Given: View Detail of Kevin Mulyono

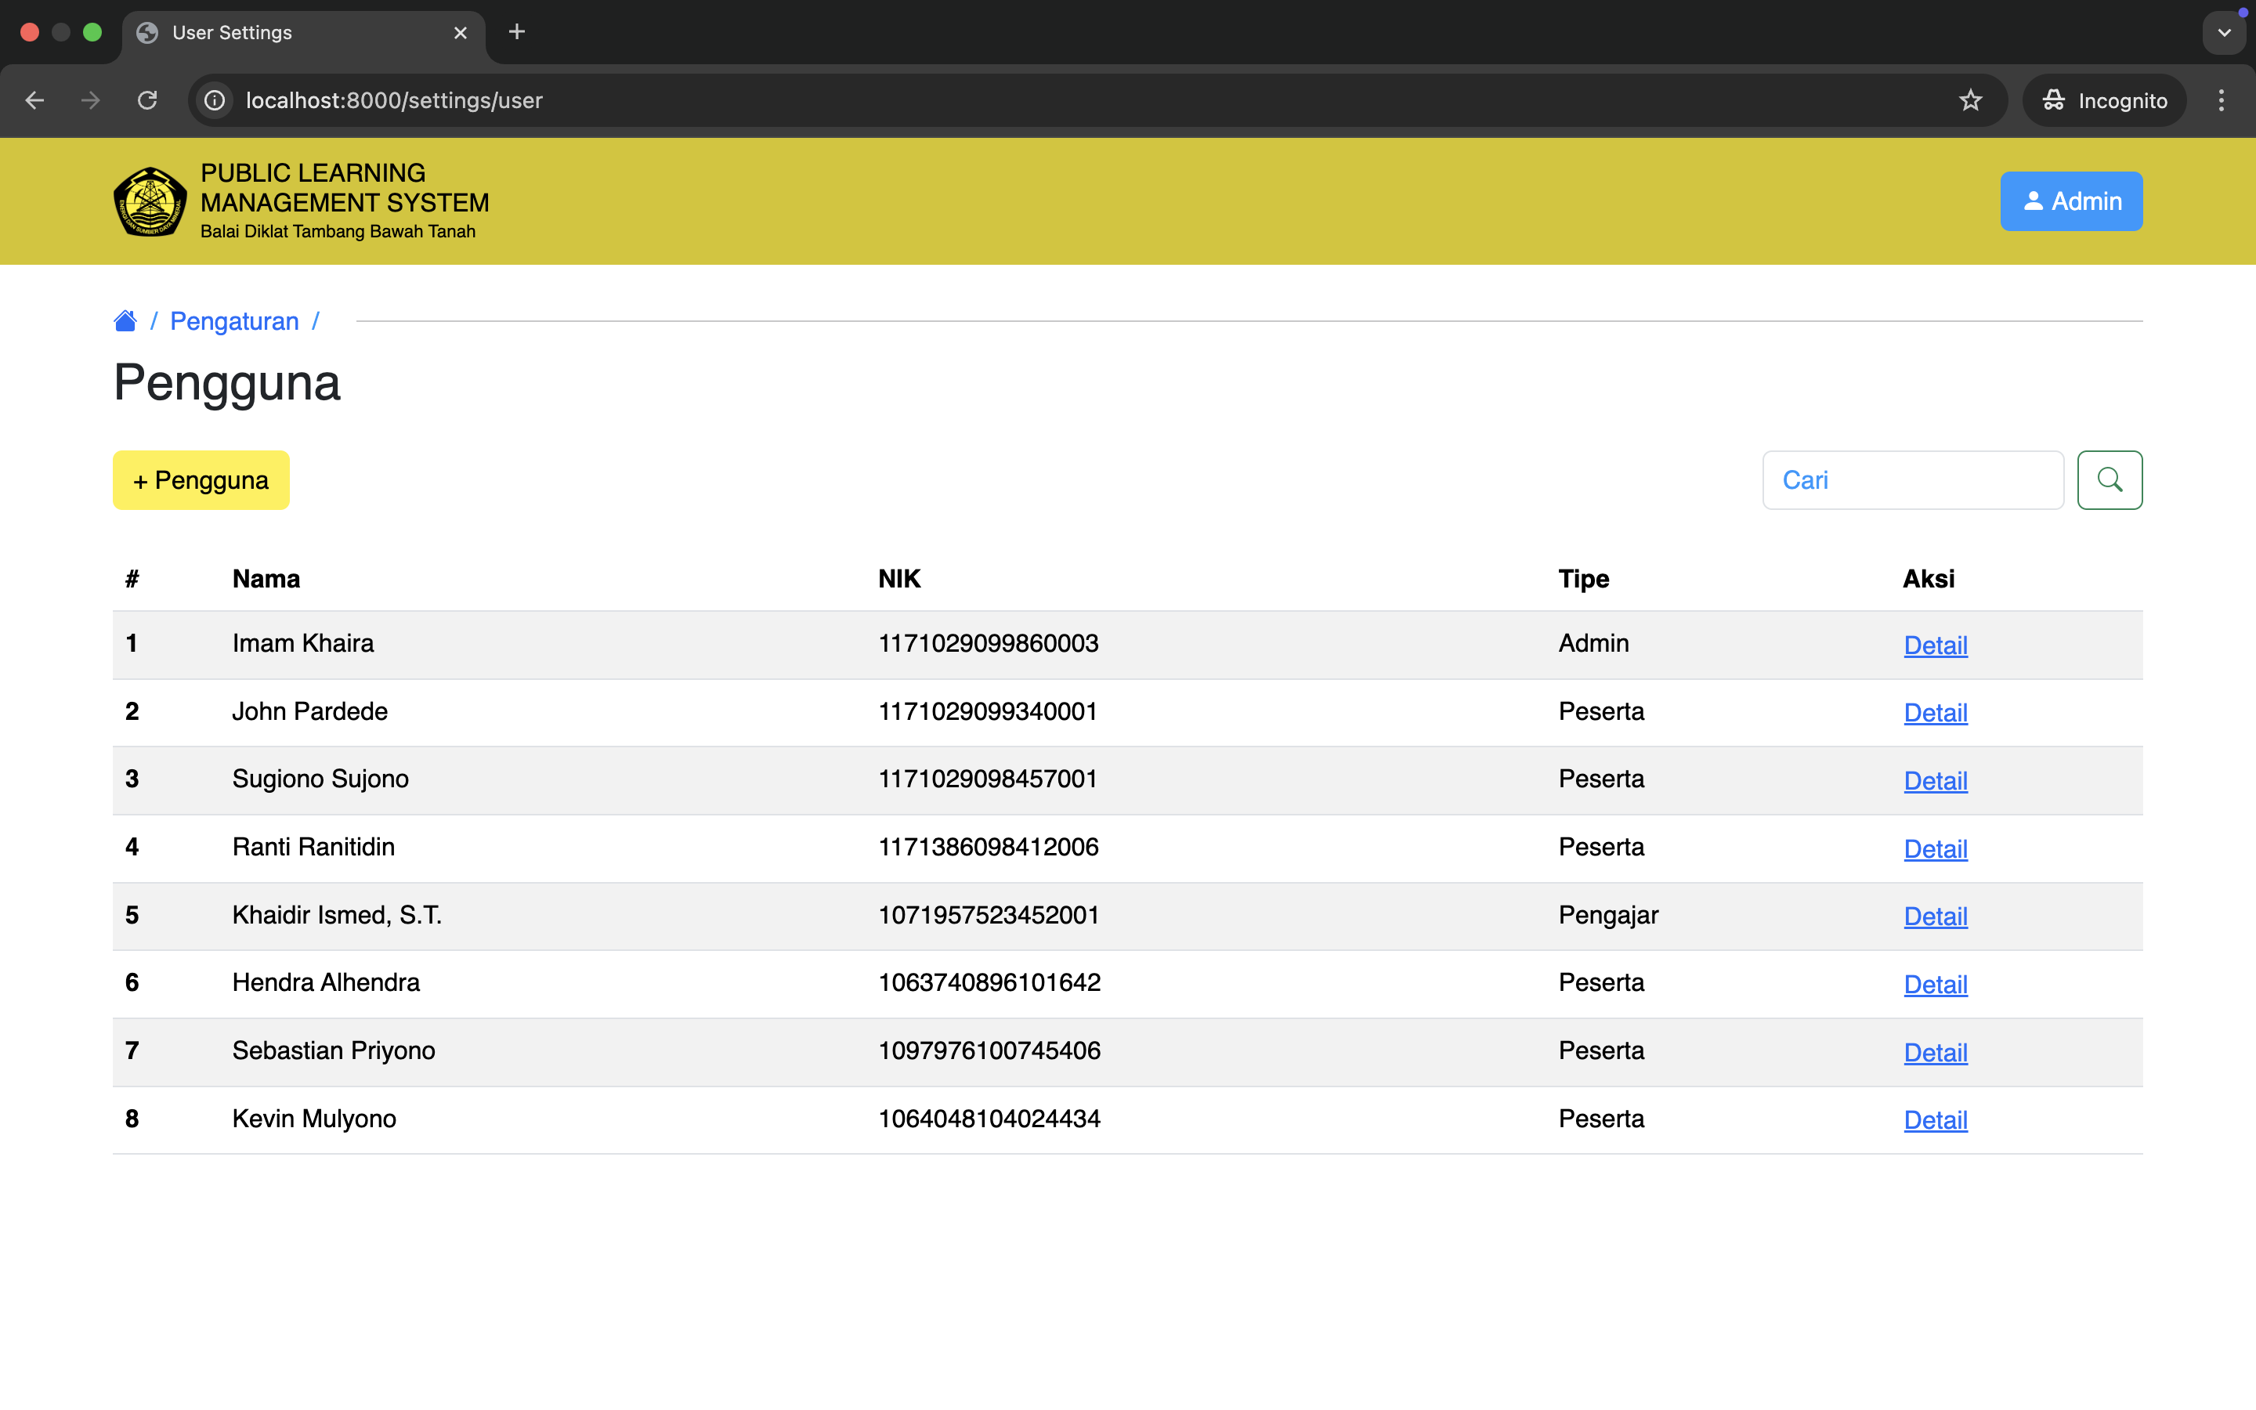Looking at the screenshot, I should point(1934,1120).
